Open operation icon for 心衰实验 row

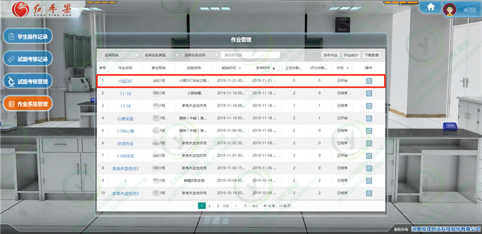tap(369, 118)
